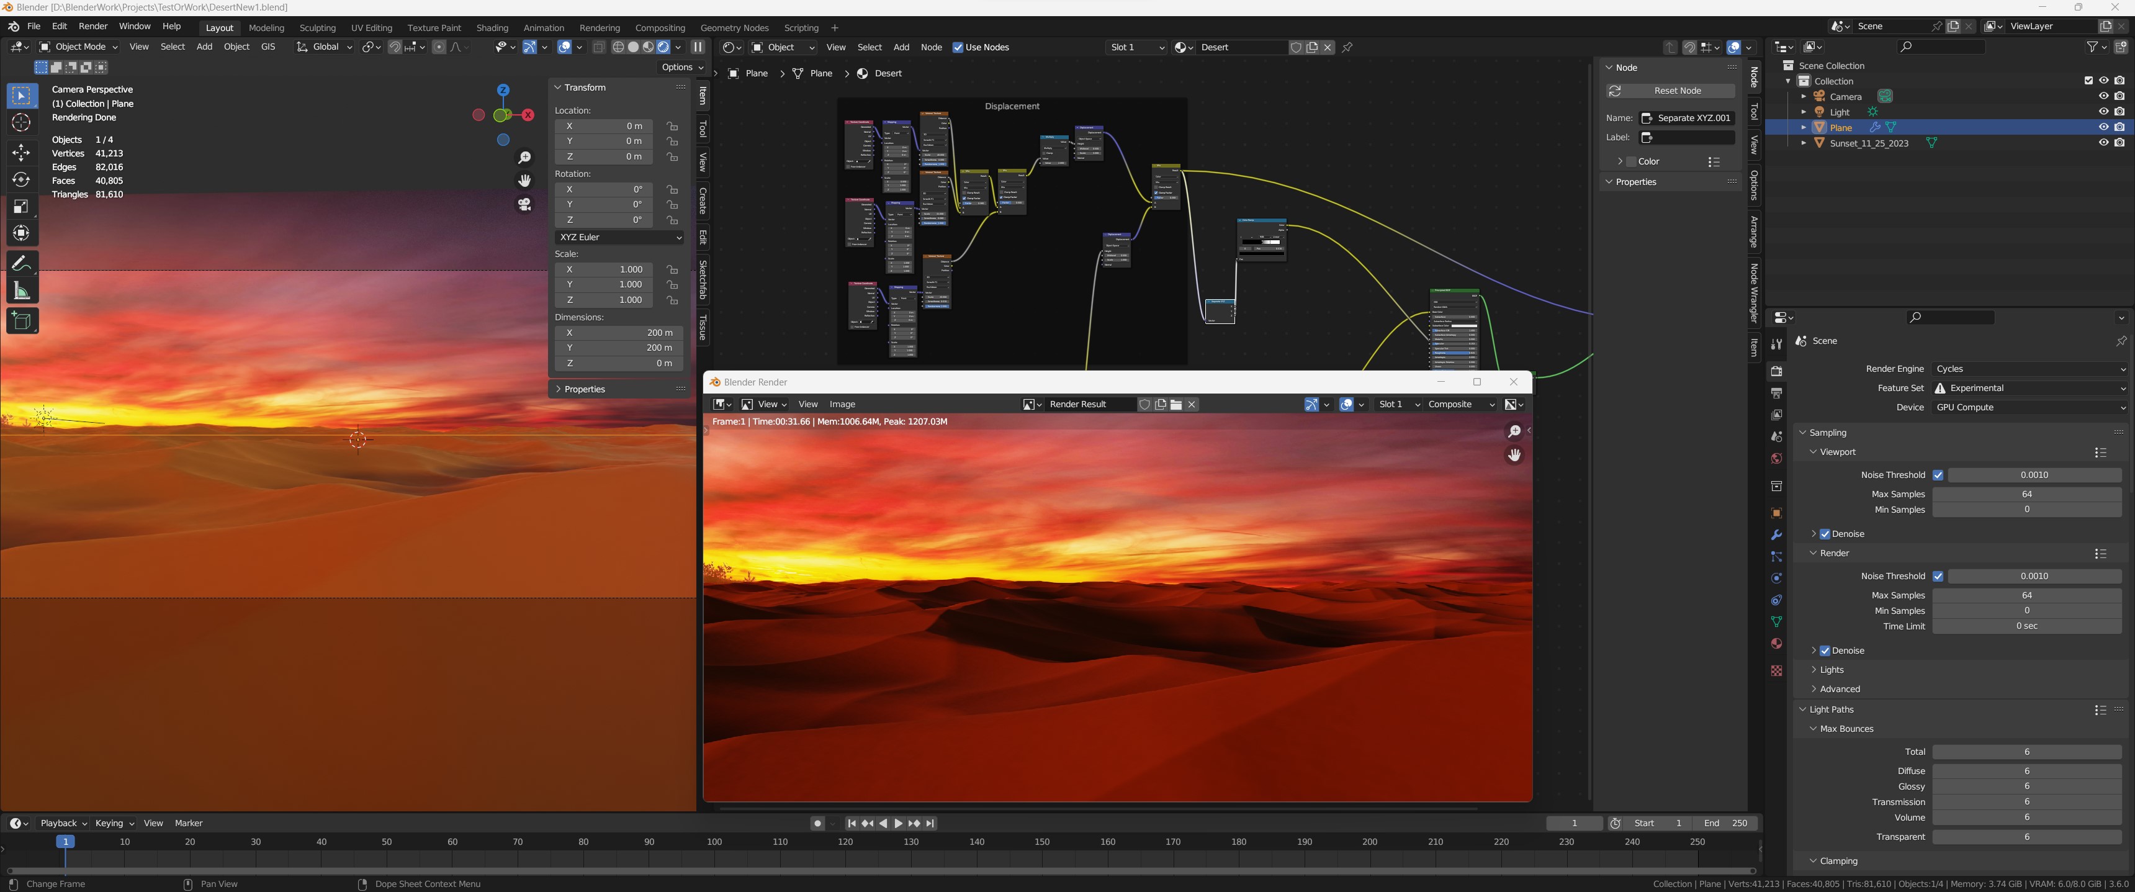Disable Viewport Denoise checkbox
Viewport: 2135px width, 892px height.
pyautogui.click(x=1825, y=534)
